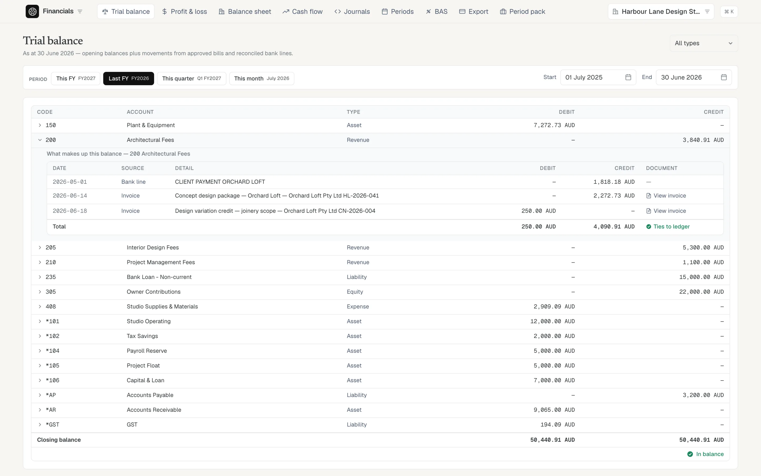Click the ⌘K command shortcut button

click(728, 12)
